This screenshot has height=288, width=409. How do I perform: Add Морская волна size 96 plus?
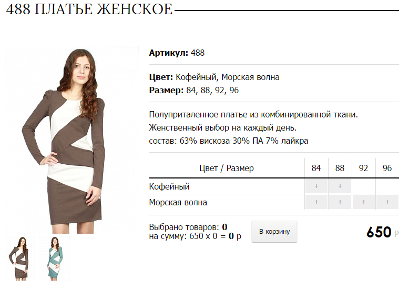point(387,202)
